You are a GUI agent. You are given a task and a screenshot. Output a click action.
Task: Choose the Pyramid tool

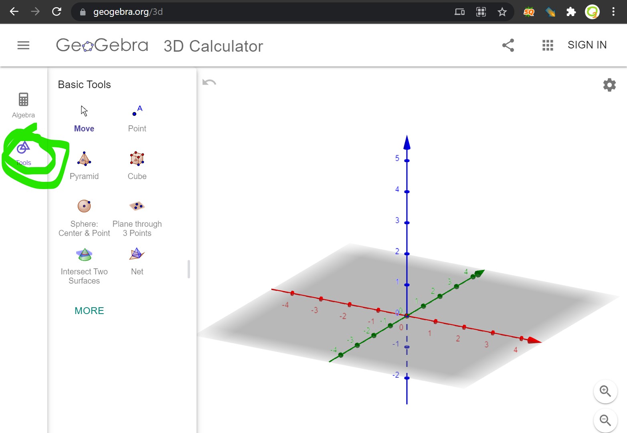(x=84, y=166)
